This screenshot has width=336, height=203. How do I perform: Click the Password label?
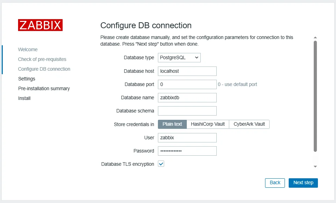[144, 151]
